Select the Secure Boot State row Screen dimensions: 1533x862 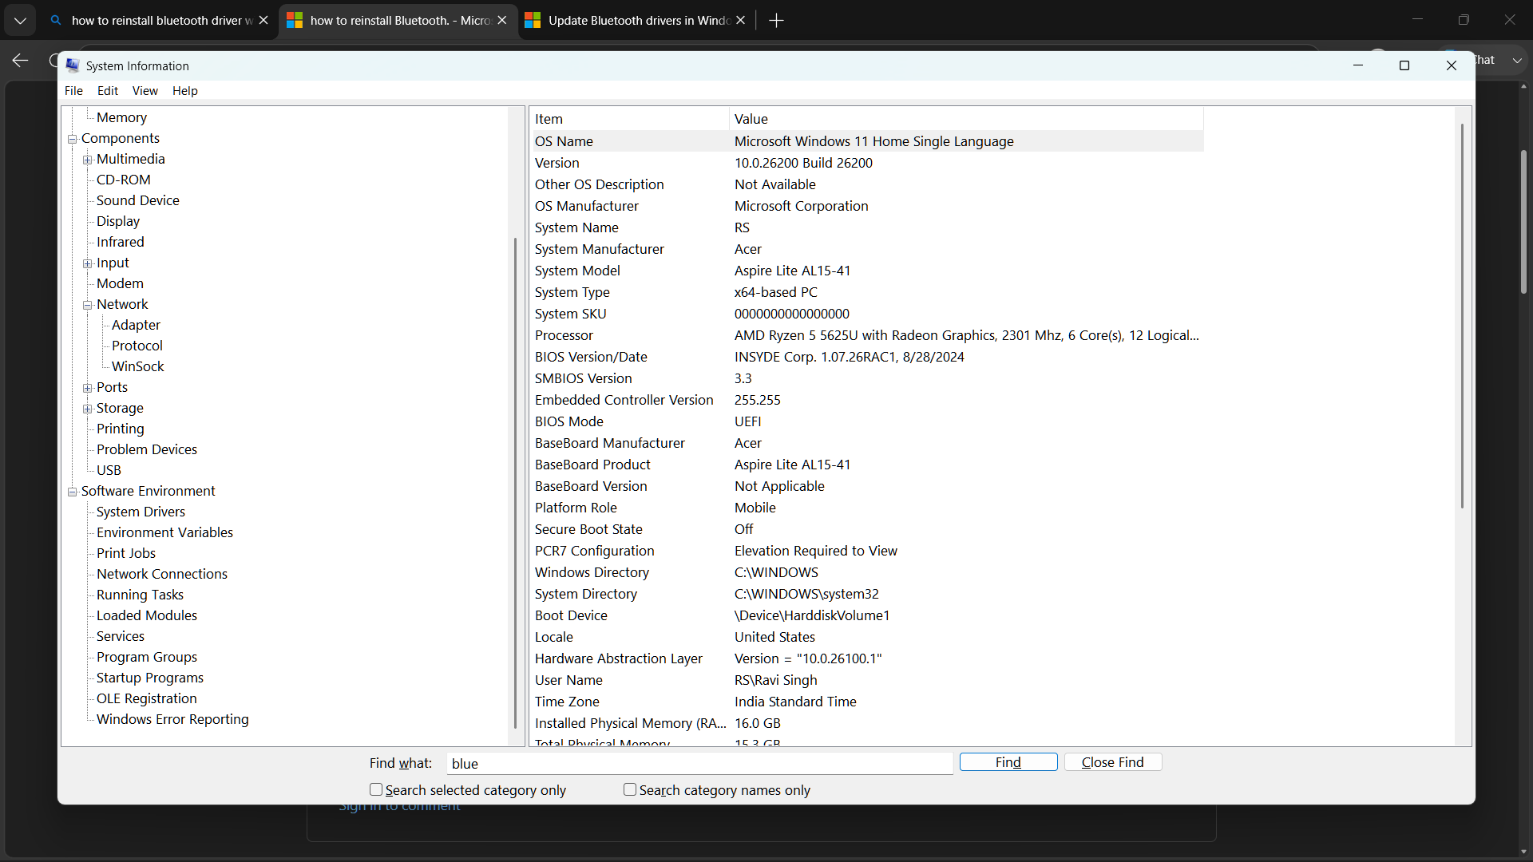coord(868,529)
